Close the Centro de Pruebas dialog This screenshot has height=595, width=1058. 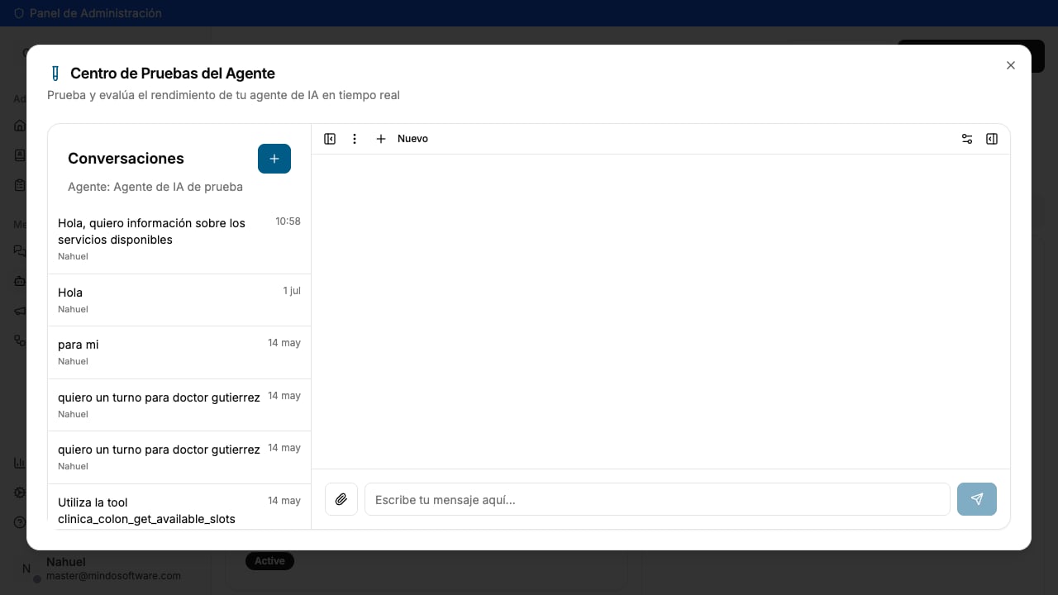[x=1010, y=65]
